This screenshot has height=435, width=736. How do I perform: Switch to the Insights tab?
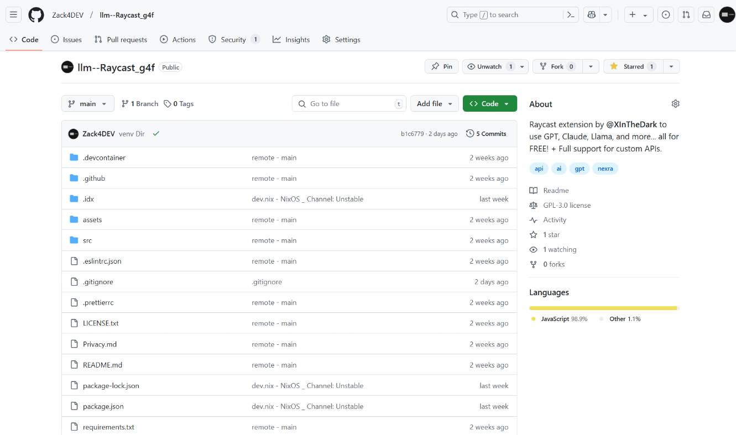point(291,40)
